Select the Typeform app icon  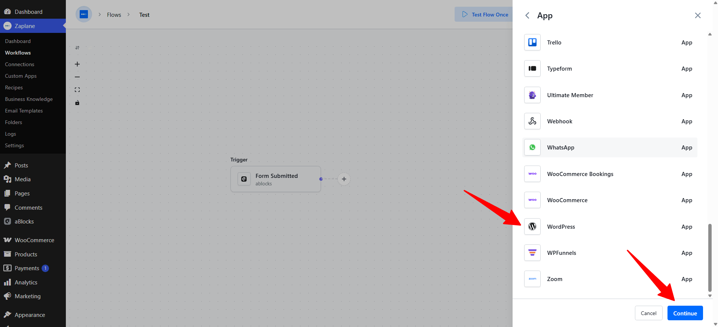532,68
